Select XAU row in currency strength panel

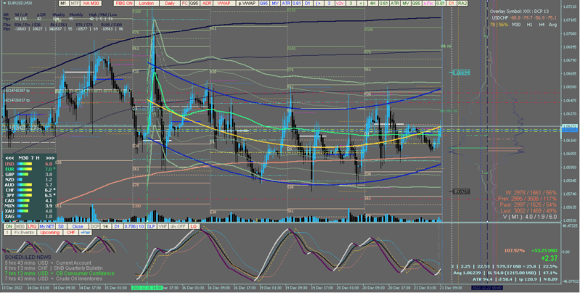[x=29, y=211]
